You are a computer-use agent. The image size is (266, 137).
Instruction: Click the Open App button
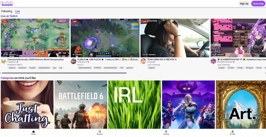(x=258, y=4)
